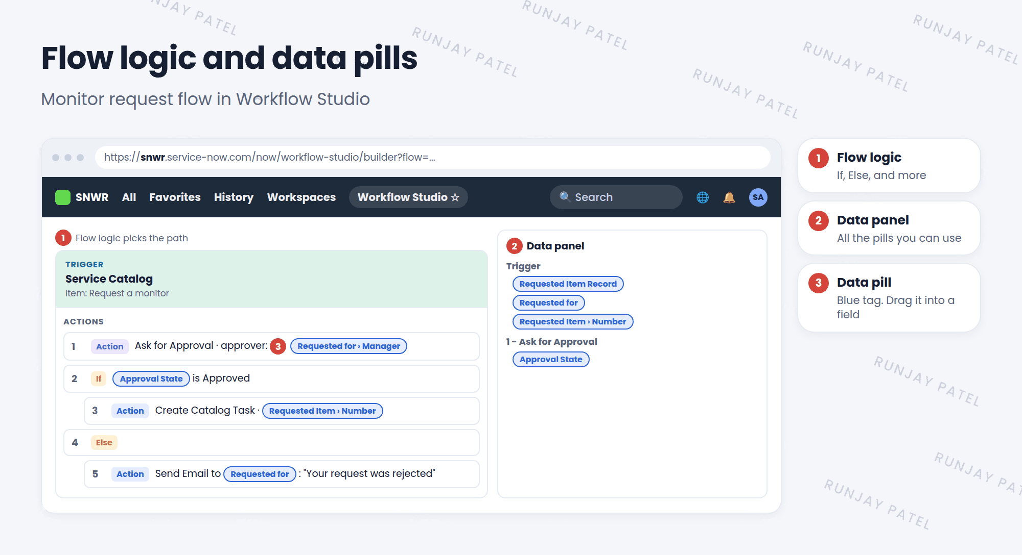The width and height of the screenshot is (1022, 555).
Task: Open the Favorites menu
Action: (175, 197)
